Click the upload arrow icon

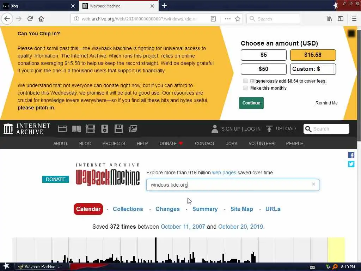pos(269,128)
